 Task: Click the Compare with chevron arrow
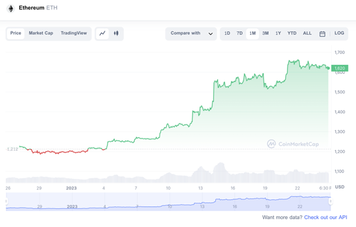210,34
